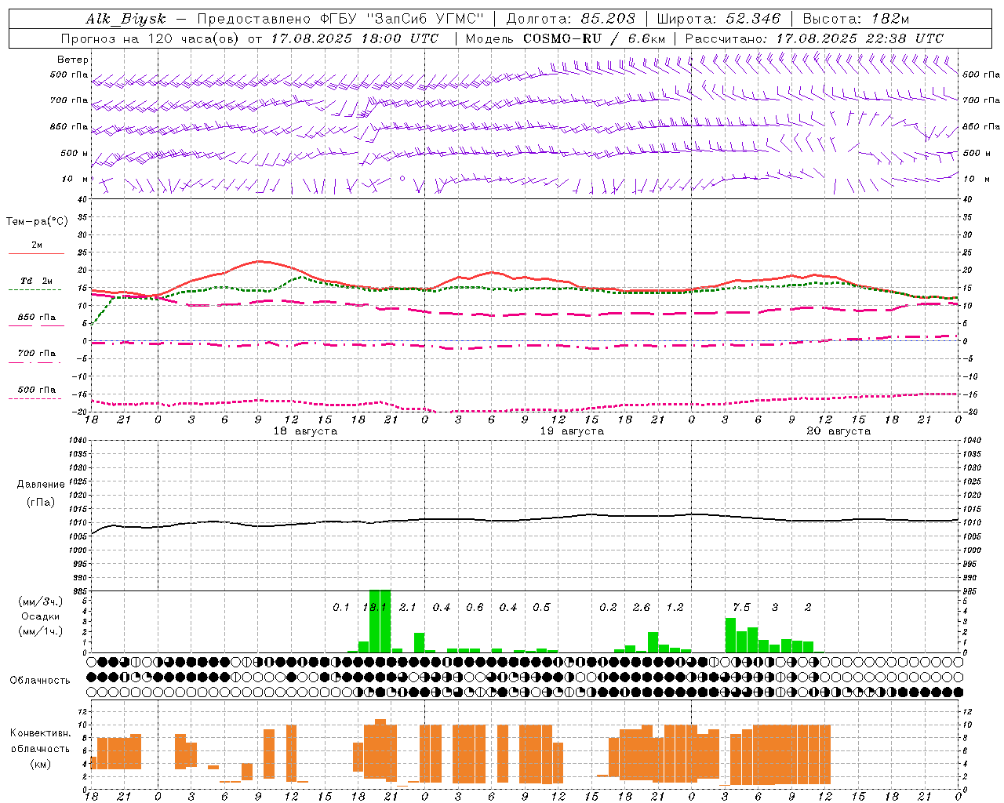
Task: Click the 18 августа date label
Action: pos(305,431)
